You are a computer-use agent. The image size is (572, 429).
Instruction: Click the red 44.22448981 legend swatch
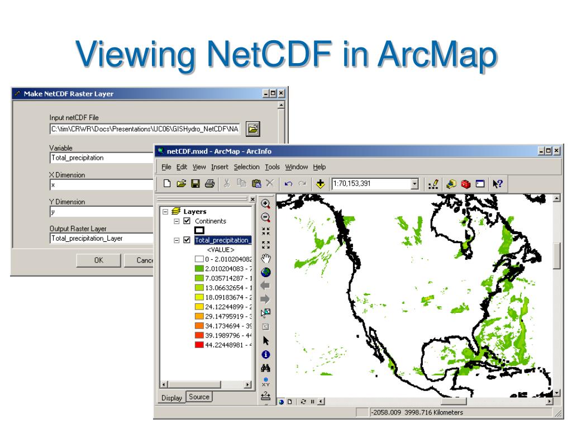pyautogui.click(x=199, y=345)
